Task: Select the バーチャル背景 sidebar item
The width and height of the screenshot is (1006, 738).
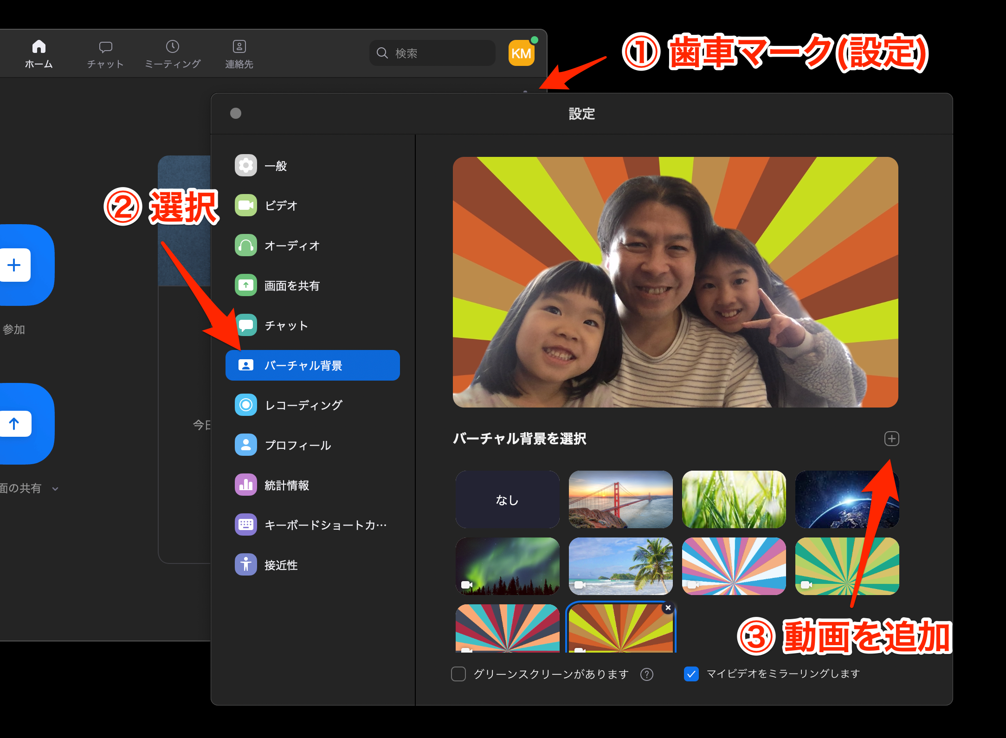Action: tap(312, 365)
